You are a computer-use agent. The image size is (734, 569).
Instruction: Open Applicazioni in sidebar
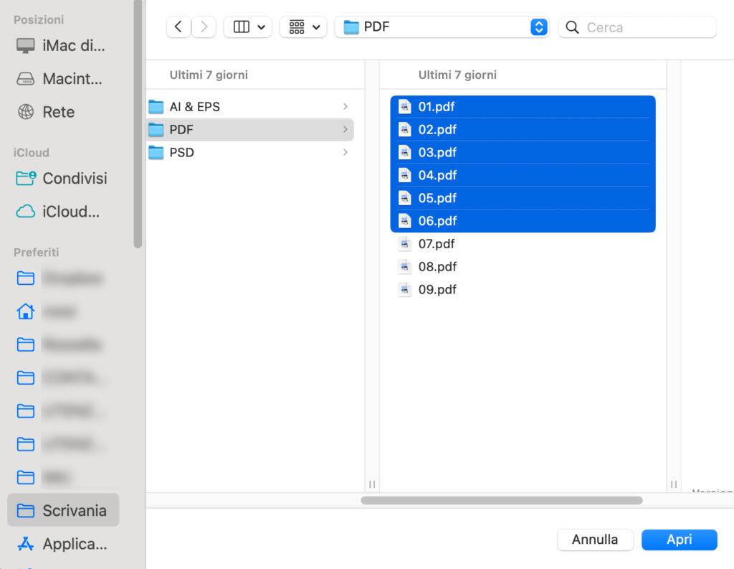[62, 544]
